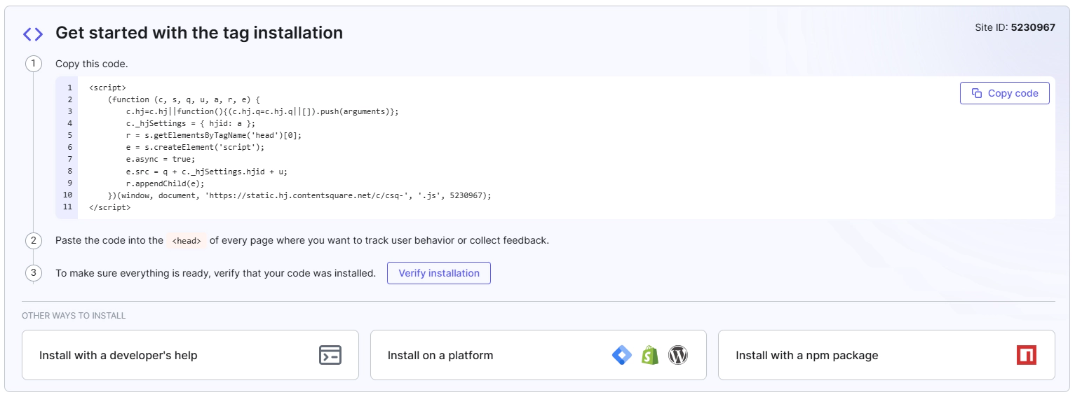The width and height of the screenshot is (1075, 397).
Task: Click the WordPress logo icon
Action: [677, 355]
